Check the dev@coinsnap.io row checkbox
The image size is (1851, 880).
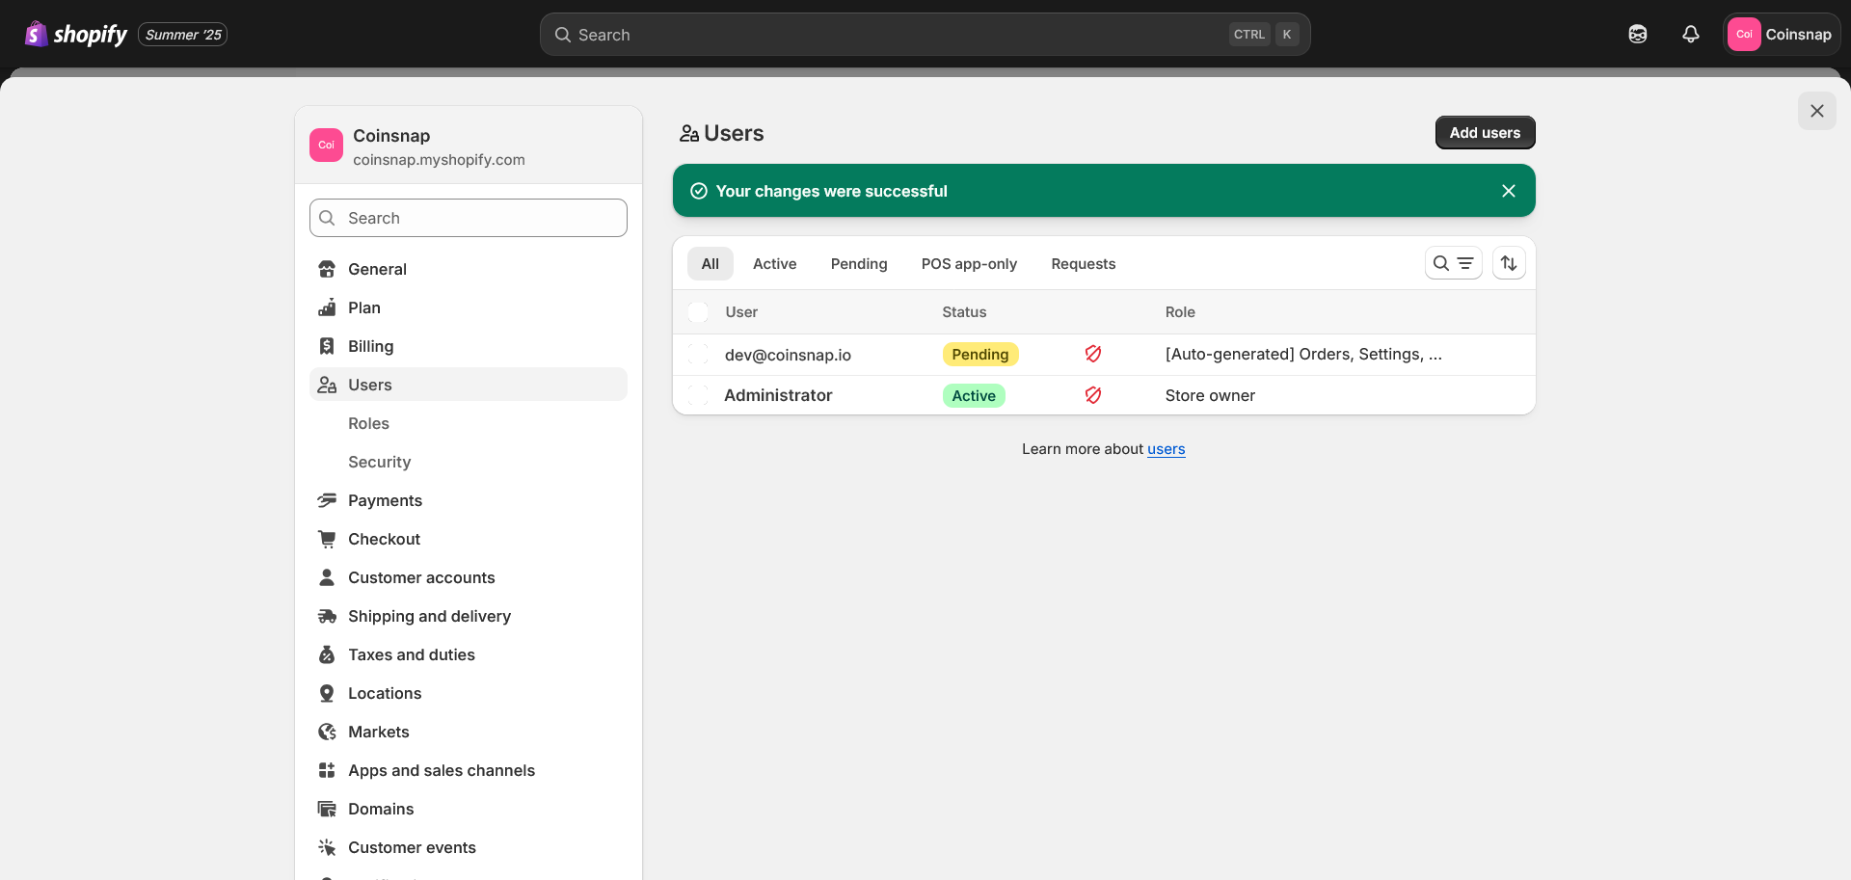[x=698, y=355]
